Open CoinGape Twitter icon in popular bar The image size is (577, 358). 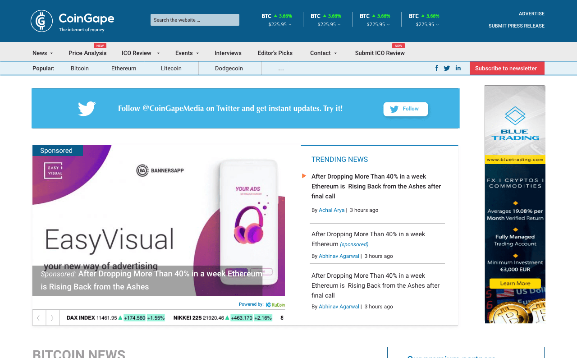click(447, 68)
